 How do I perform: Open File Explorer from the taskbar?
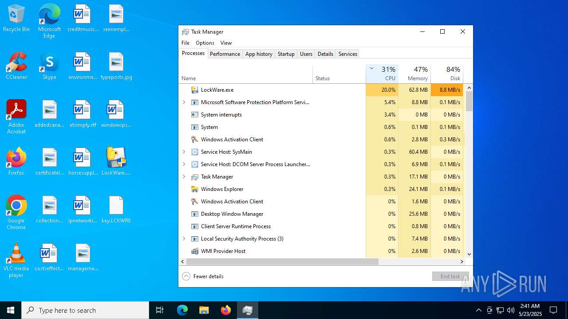[x=204, y=310]
